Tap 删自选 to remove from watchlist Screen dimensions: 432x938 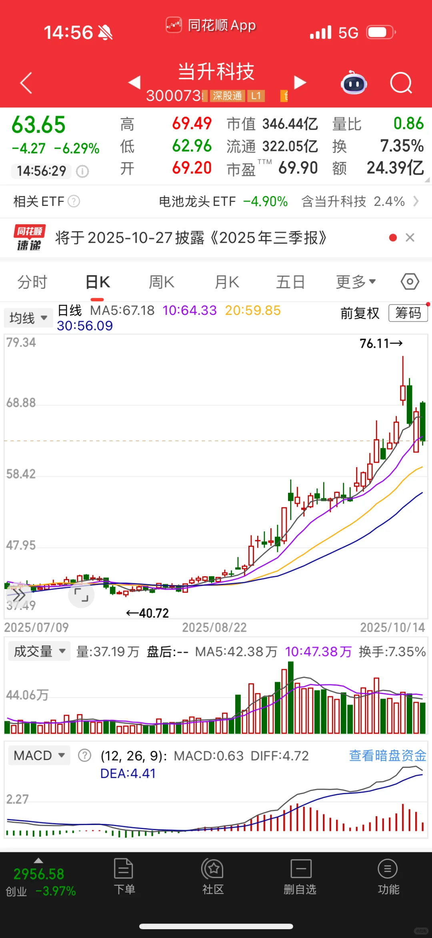[300, 877]
